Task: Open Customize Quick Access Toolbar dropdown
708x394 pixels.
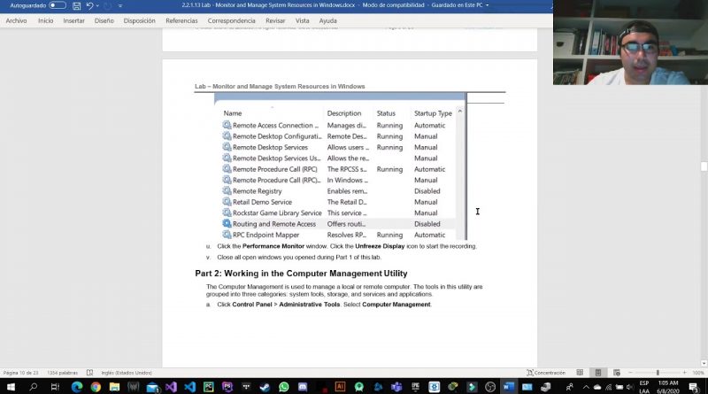Action: click(x=120, y=6)
